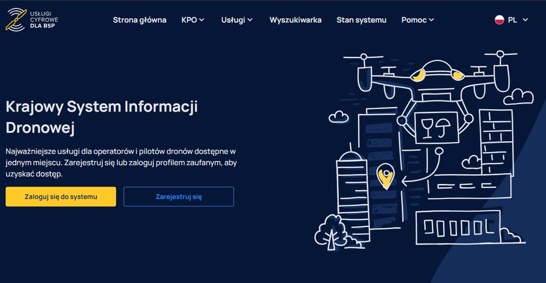This screenshot has height=283, width=546.
Task: Collapse the Pomoc chevron
Action: (x=431, y=20)
